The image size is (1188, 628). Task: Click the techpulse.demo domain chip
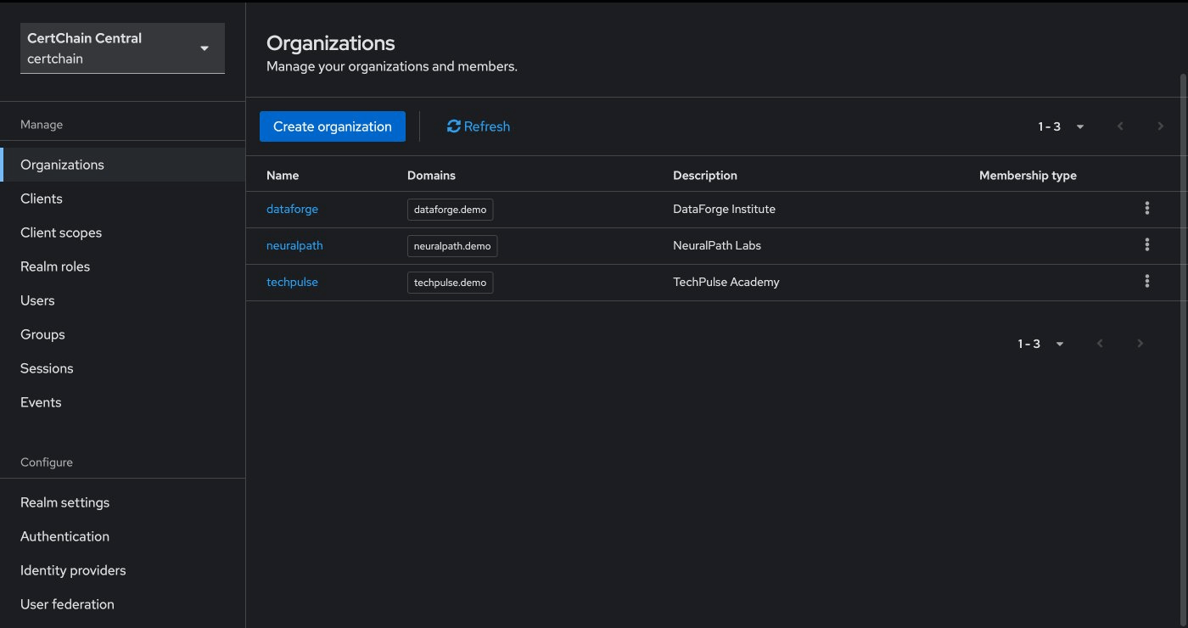[x=450, y=282]
